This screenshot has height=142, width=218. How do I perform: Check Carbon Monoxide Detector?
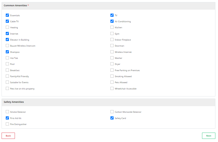(112, 112)
